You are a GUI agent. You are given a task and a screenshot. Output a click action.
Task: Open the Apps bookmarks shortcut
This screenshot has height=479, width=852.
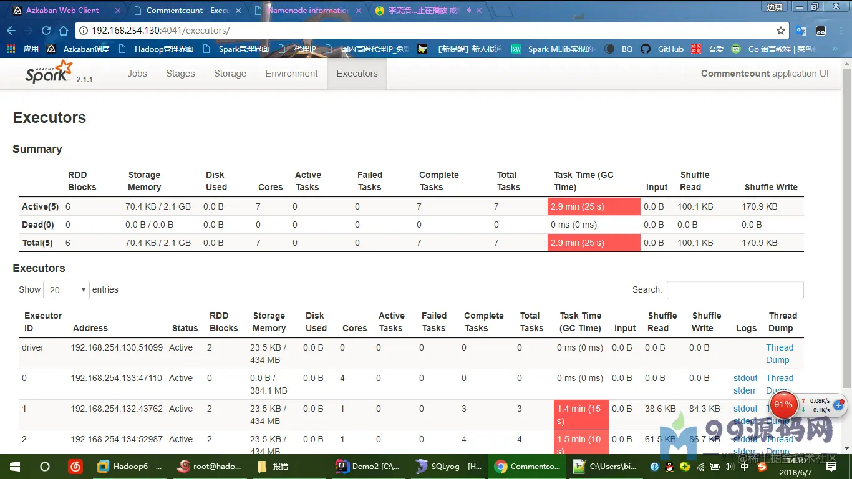(x=23, y=49)
